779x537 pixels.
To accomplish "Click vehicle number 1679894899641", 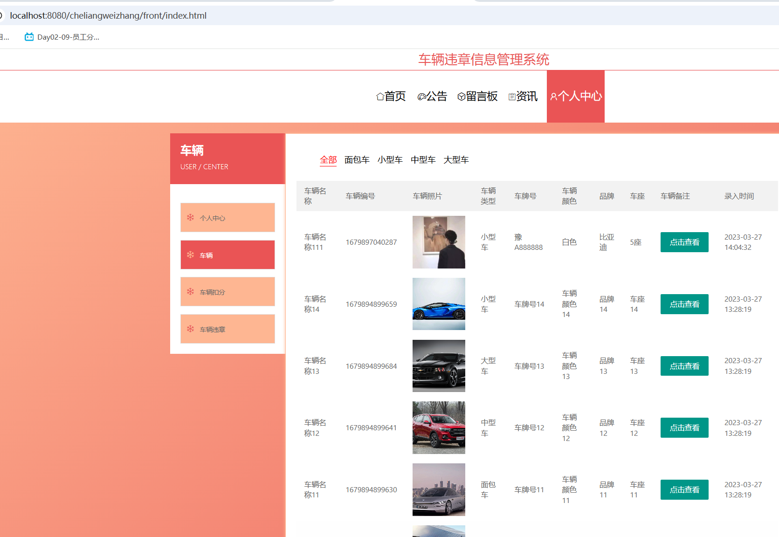I will coord(371,428).
